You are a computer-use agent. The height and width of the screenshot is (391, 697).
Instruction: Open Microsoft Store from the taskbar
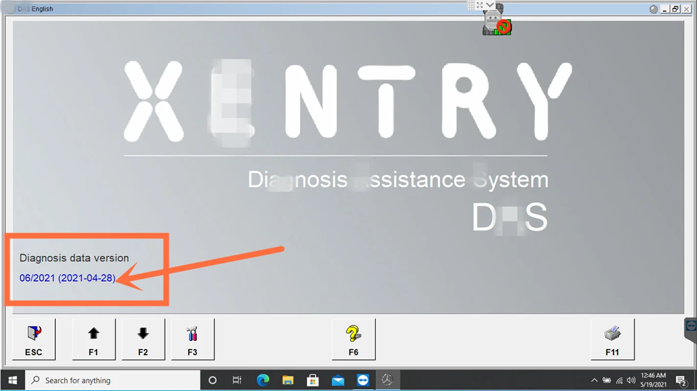[313, 380]
